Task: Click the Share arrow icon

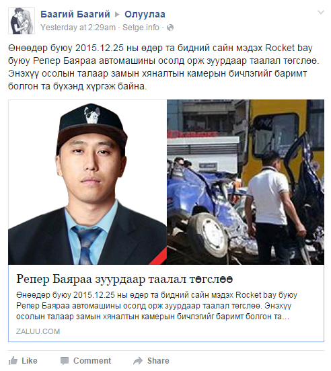Action: (138, 361)
